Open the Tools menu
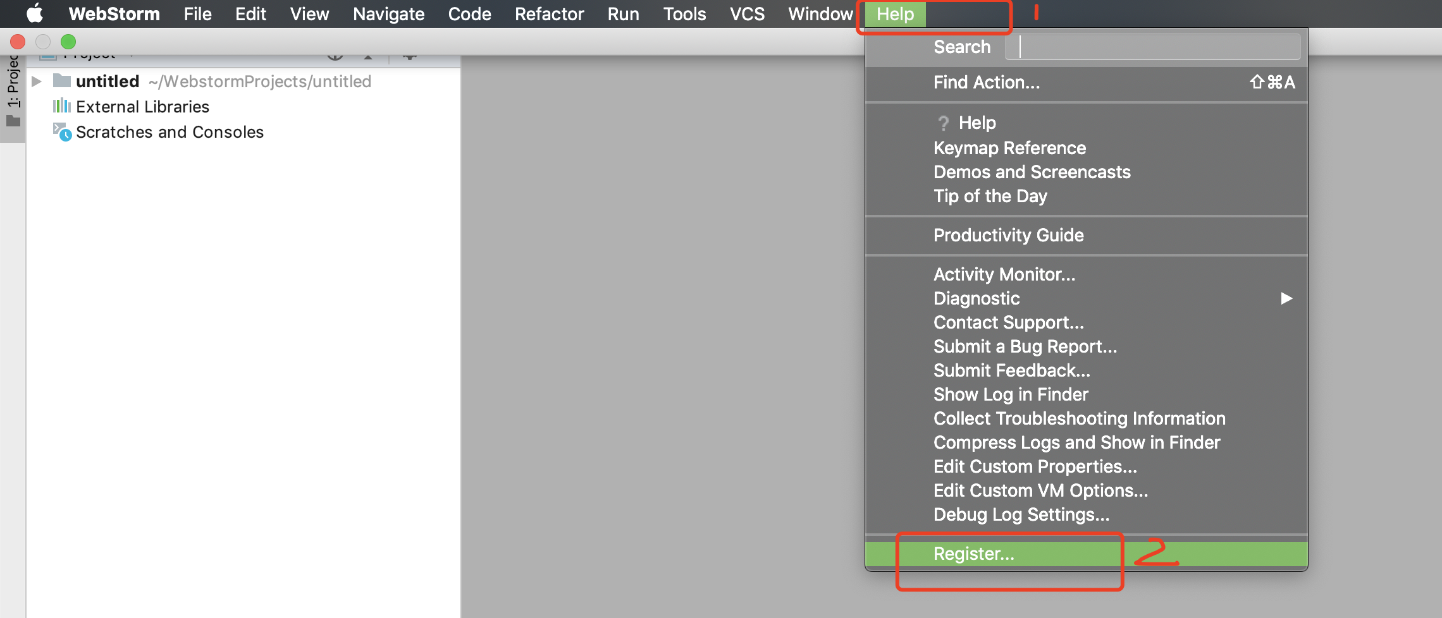This screenshot has height=618, width=1442. click(x=684, y=14)
